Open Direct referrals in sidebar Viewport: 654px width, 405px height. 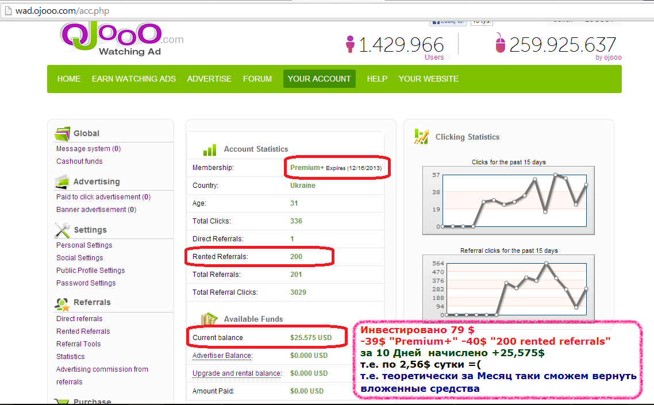click(x=79, y=319)
